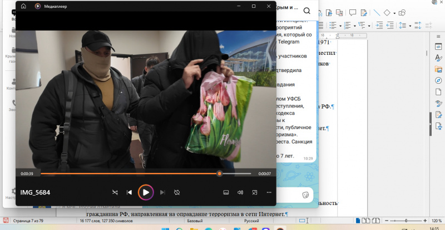
Task: Switch media player to mini player view
Action: coord(255,192)
